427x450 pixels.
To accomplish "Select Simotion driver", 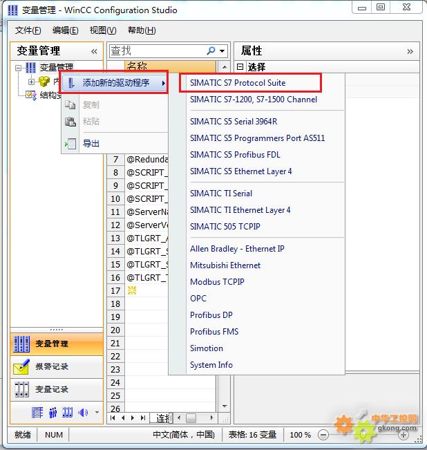I will click(206, 348).
